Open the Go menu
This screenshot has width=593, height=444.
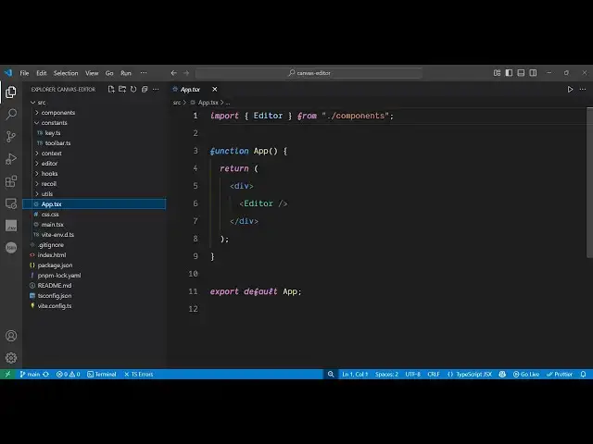(109, 73)
